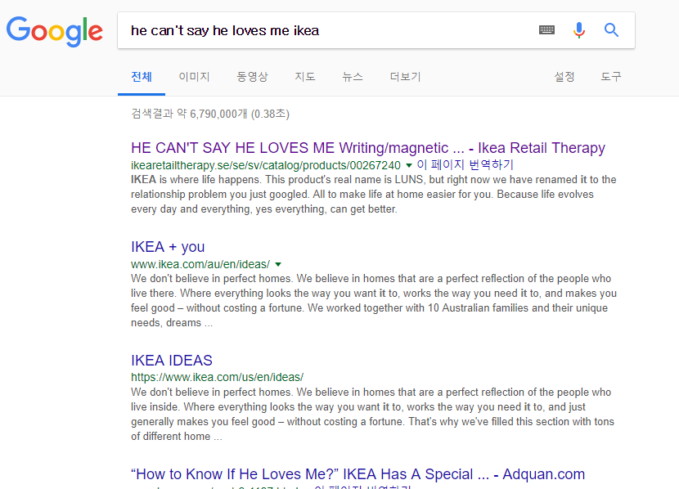Image resolution: width=679 pixels, height=489 pixels.
Task: Expand dropdown arrow beside www.ikea.com/au URL
Action: pos(278,264)
